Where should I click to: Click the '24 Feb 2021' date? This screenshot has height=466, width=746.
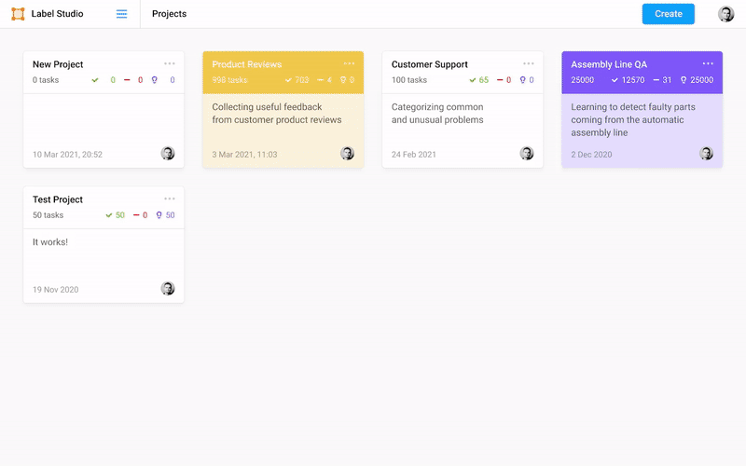point(413,155)
